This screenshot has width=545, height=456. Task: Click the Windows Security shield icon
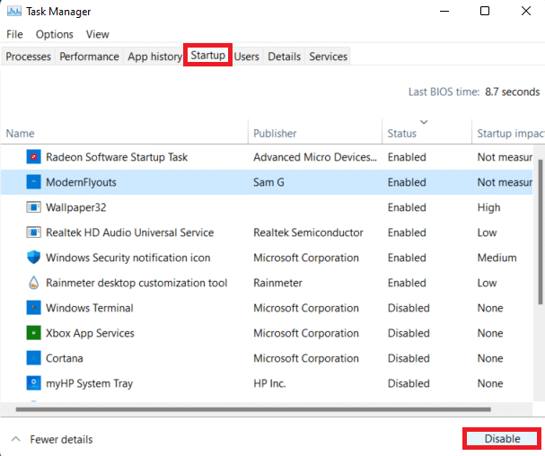(33, 258)
